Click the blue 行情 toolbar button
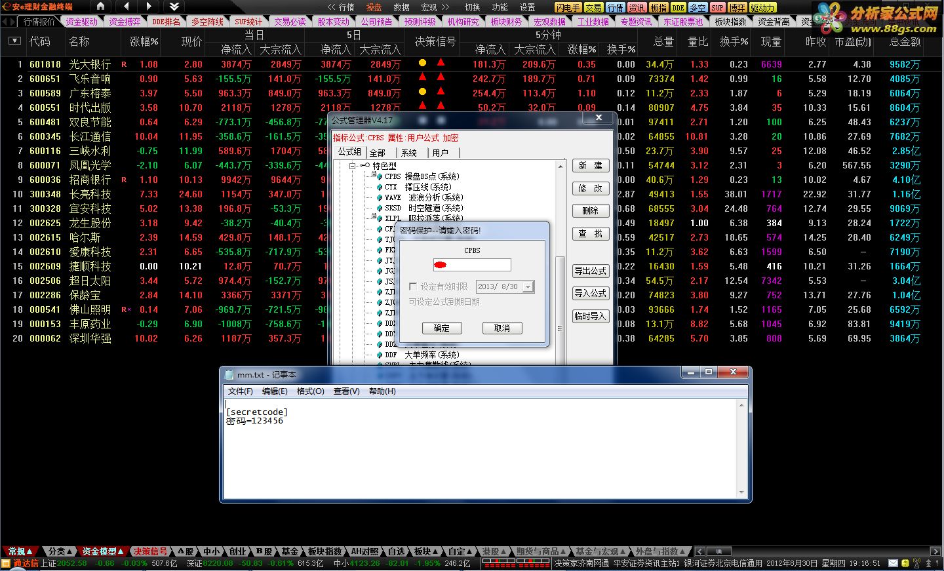The height and width of the screenshot is (571, 944). click(615, 7)
